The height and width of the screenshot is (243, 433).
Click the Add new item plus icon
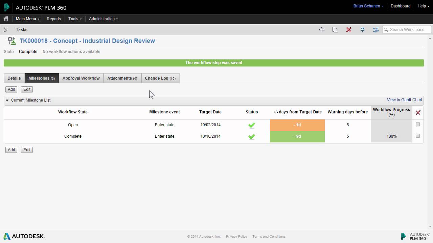pos(322,30)
